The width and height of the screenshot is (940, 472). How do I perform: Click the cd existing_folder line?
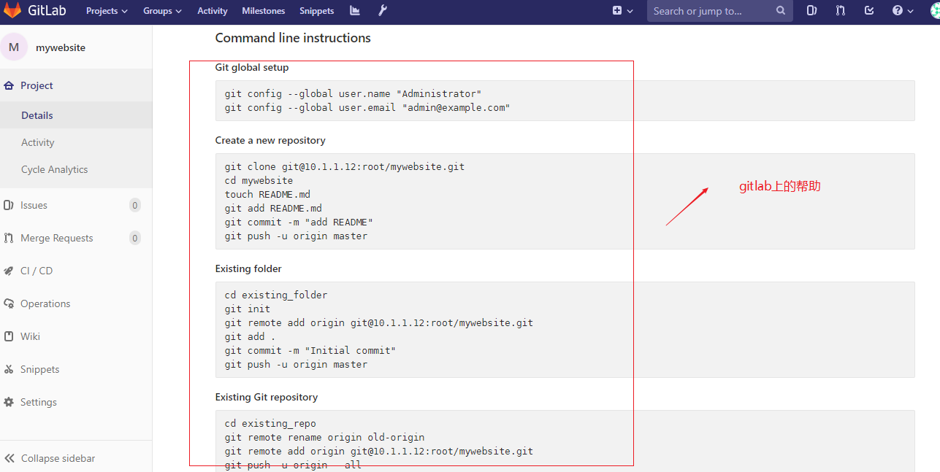click(276, 295)
